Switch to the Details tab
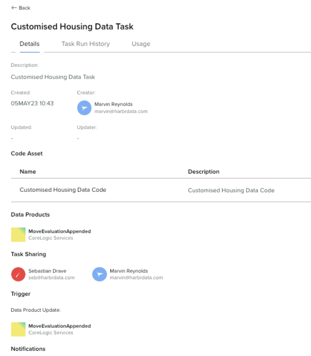This screenshot has height=356, width=311. click(x=30, y=44)
